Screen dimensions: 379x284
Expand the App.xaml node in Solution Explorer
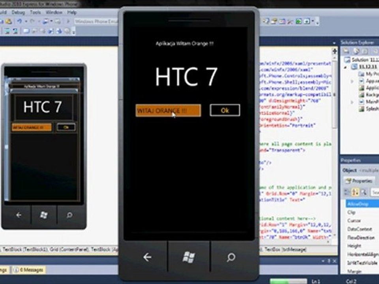(x=352, y=81)
